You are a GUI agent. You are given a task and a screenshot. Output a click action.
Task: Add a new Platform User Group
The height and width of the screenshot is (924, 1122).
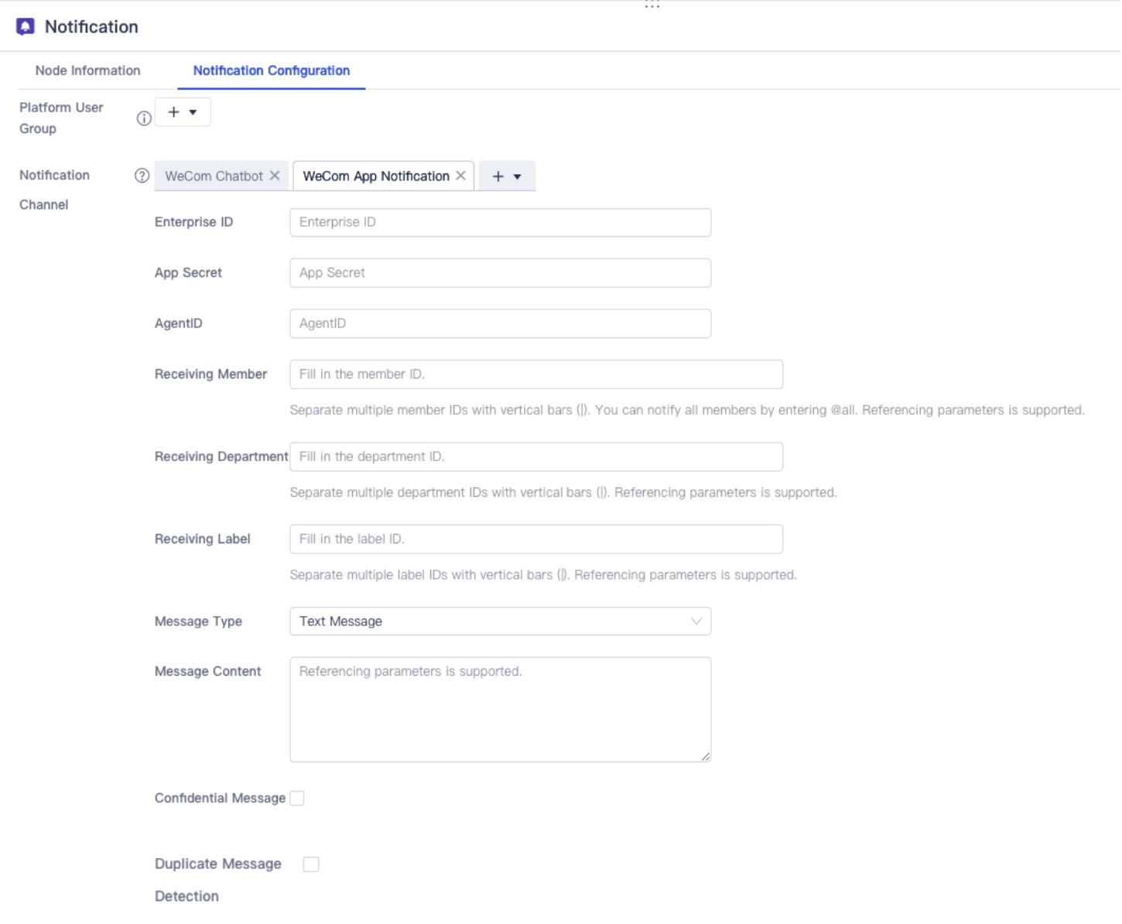183,112
